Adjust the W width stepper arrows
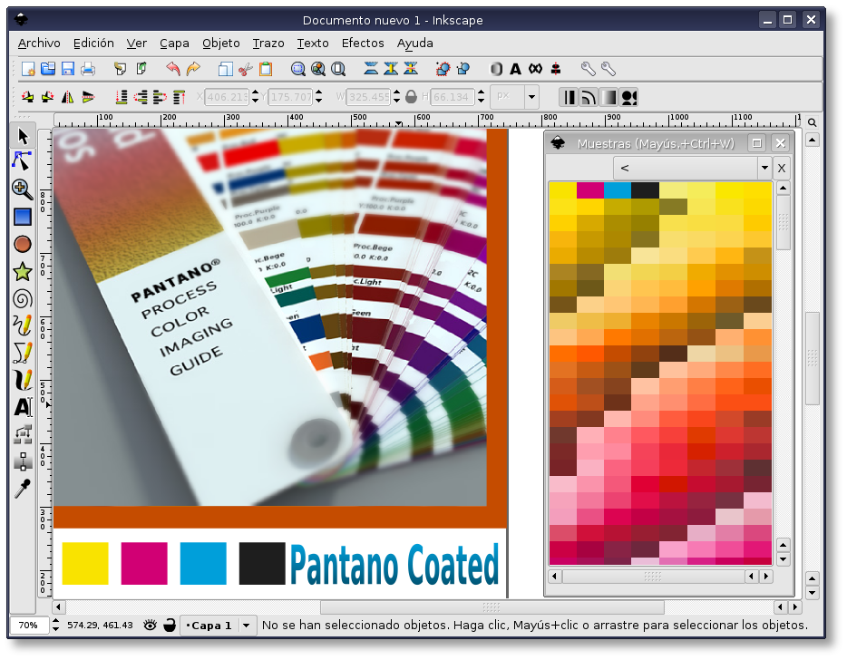The height and width of the screenshot is (660, 847). [396, 97]
